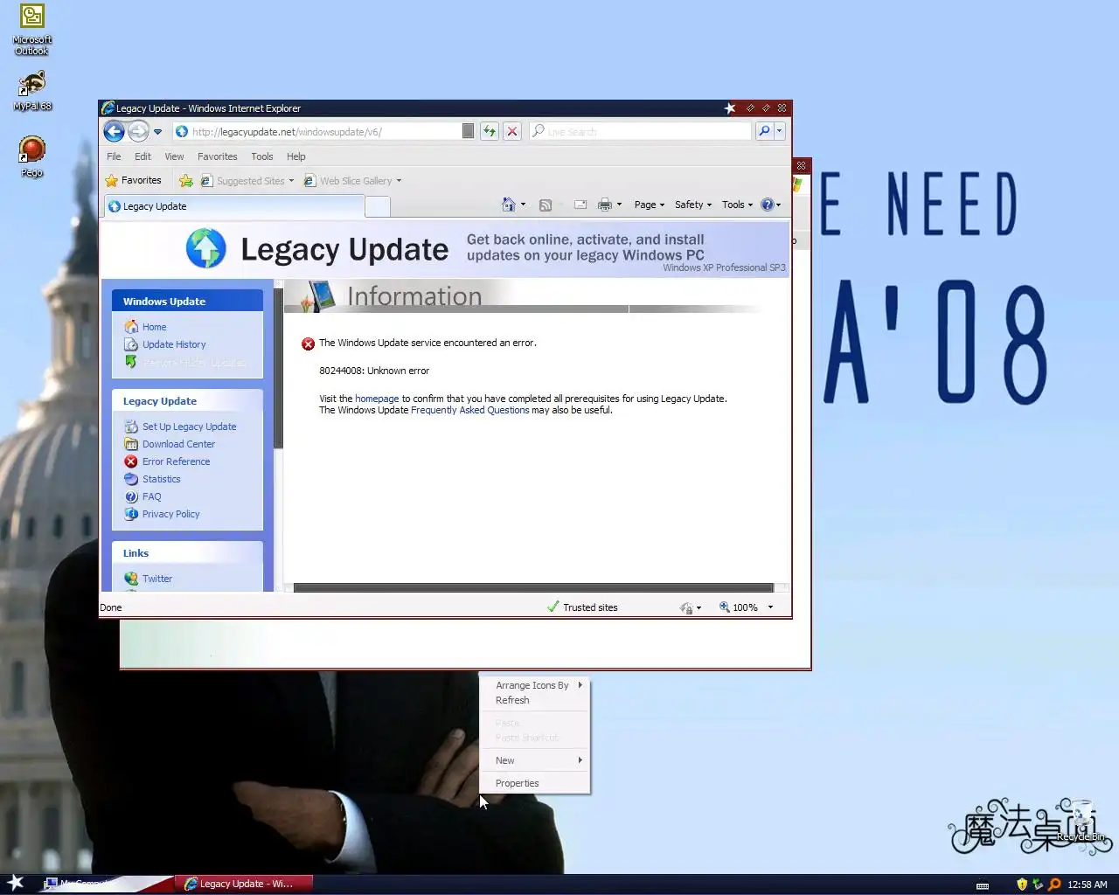Go back with the IE Back arrow
Screen dimensions: 1119x895
click(x=114, y=131)
